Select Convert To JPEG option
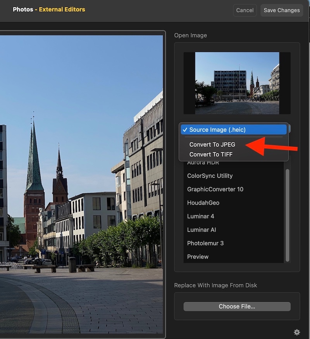 point(212,145)
